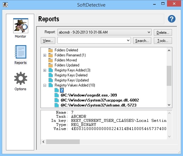Image resolution: width=183 pixels, height=156 pixels.
Task: Click the horizontal scrollbar left arrow in details
Action: [43, 142]
